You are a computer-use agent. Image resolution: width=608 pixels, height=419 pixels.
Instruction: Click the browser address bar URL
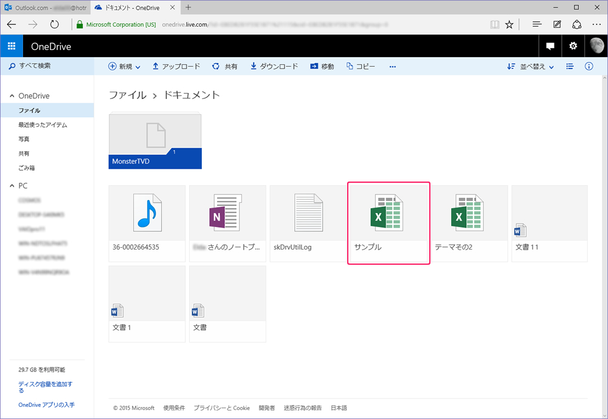tap(275, 24)
